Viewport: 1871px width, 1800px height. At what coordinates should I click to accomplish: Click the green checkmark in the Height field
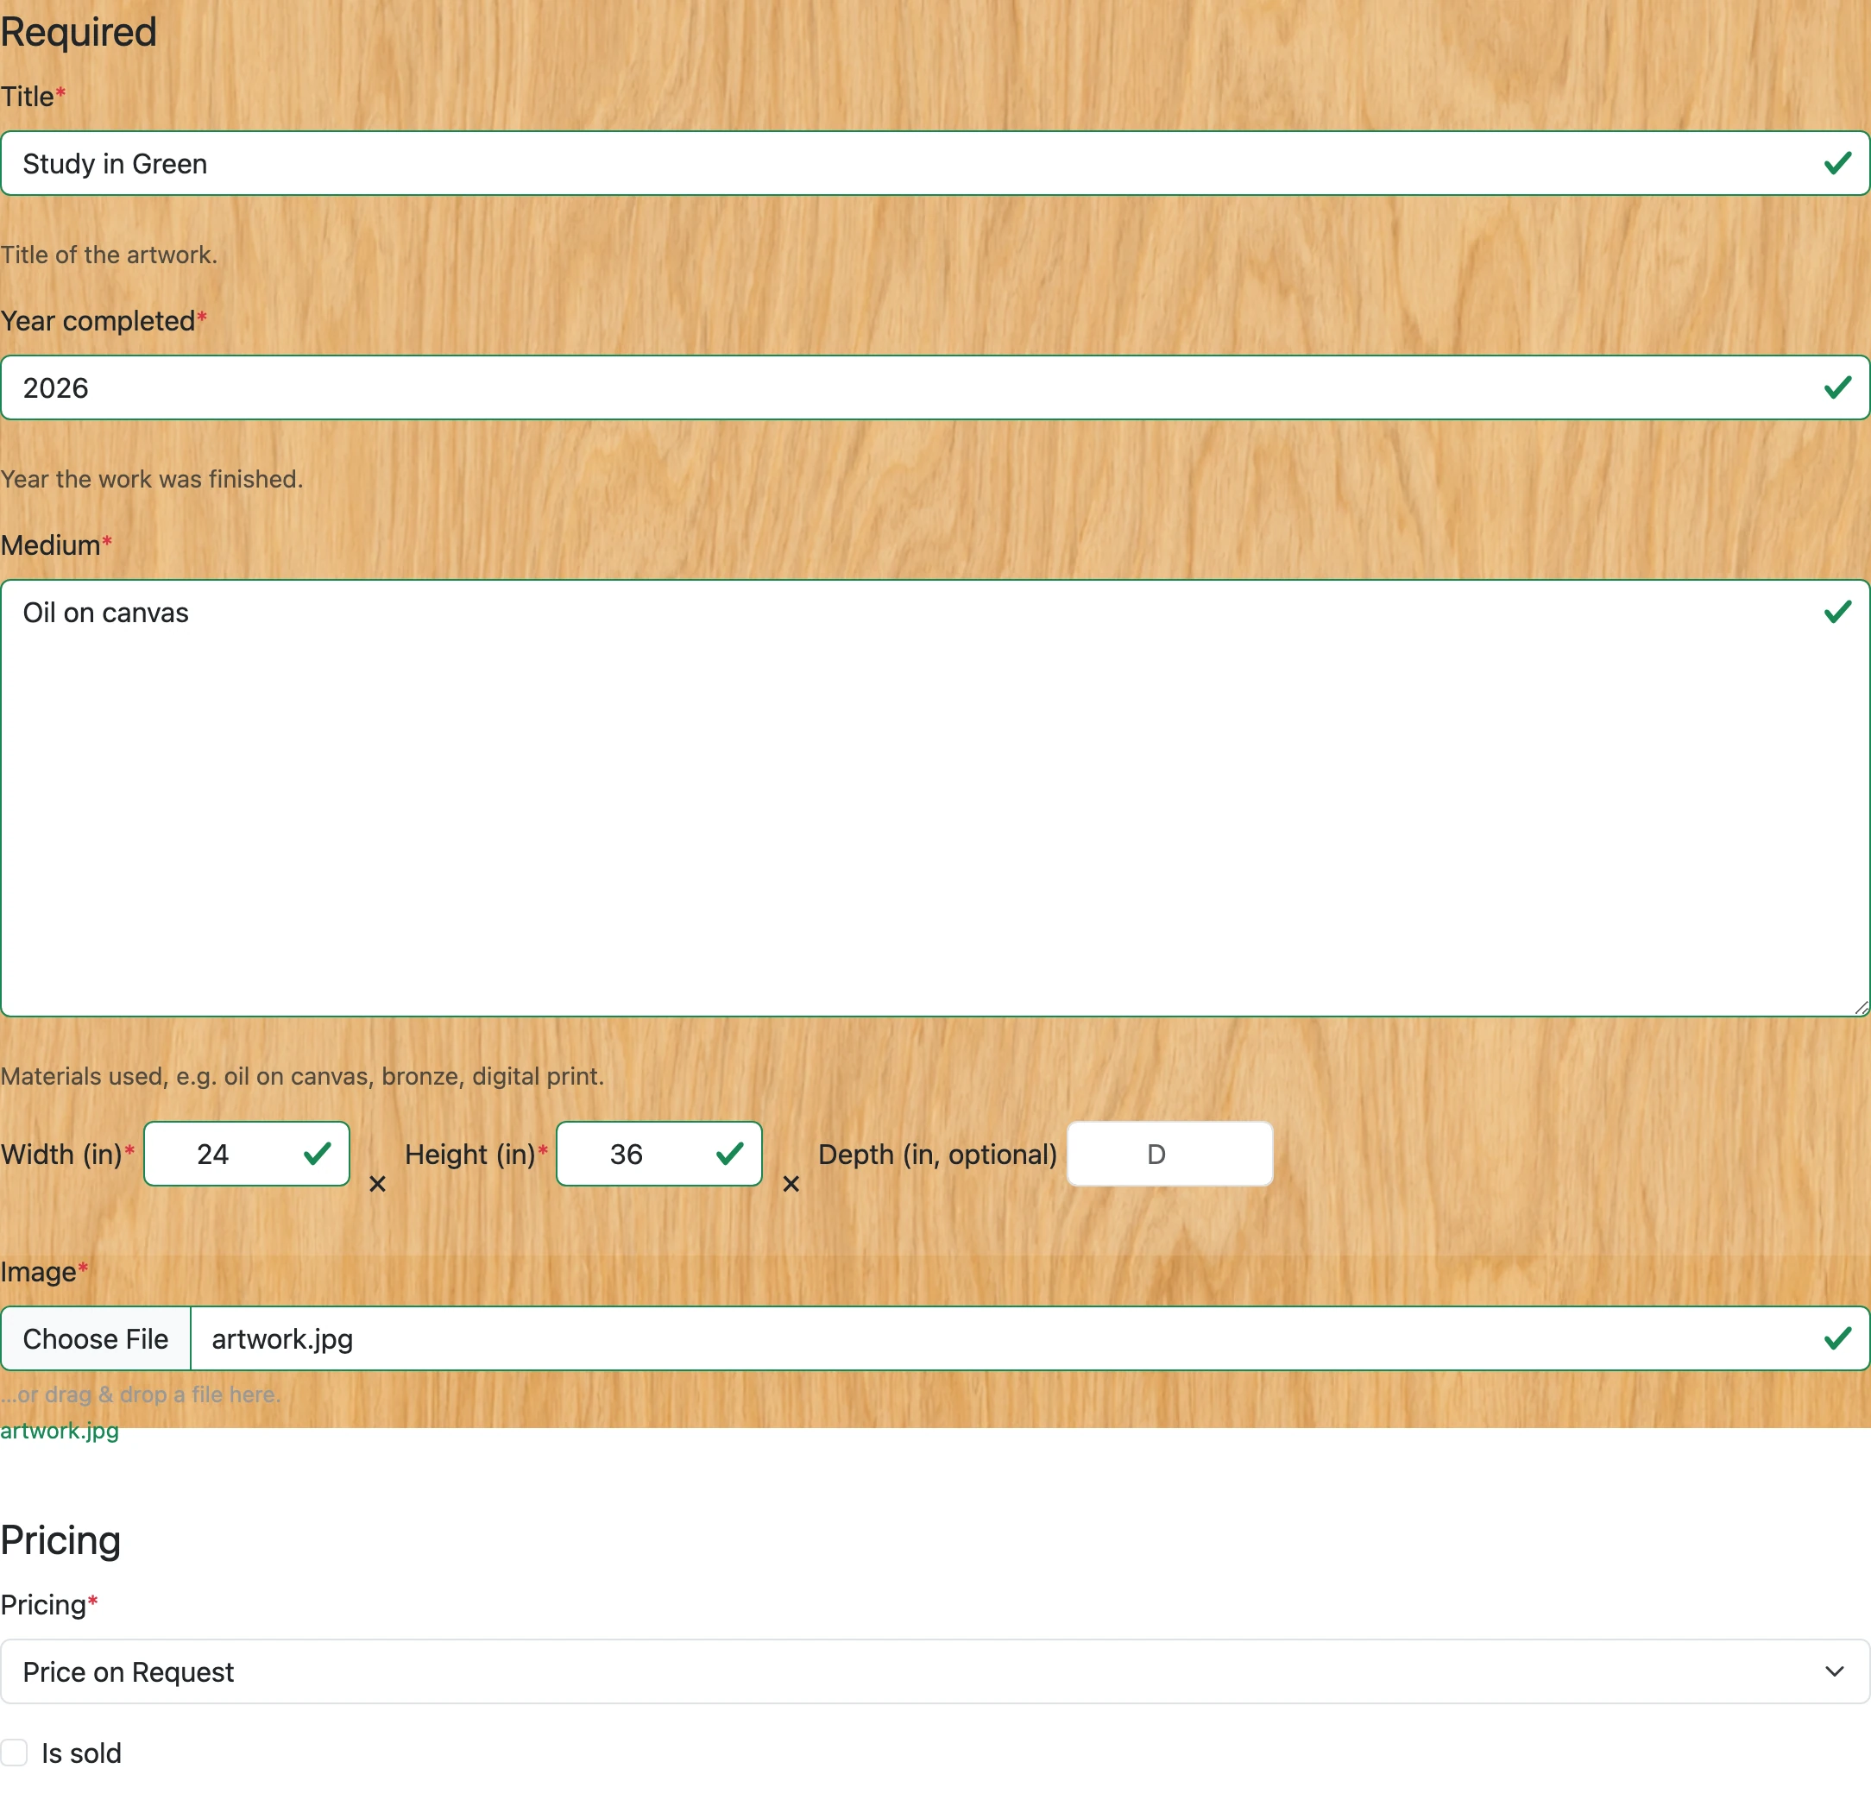point(729,1154)
